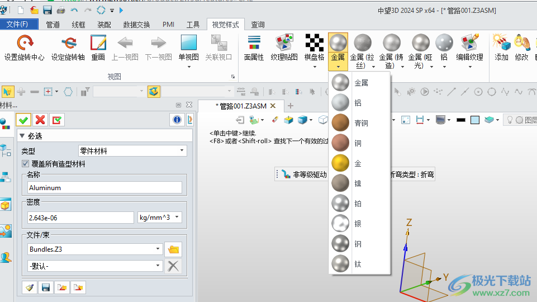Toggle 覆盖所有造型材料 checkbox

(25, 163)
